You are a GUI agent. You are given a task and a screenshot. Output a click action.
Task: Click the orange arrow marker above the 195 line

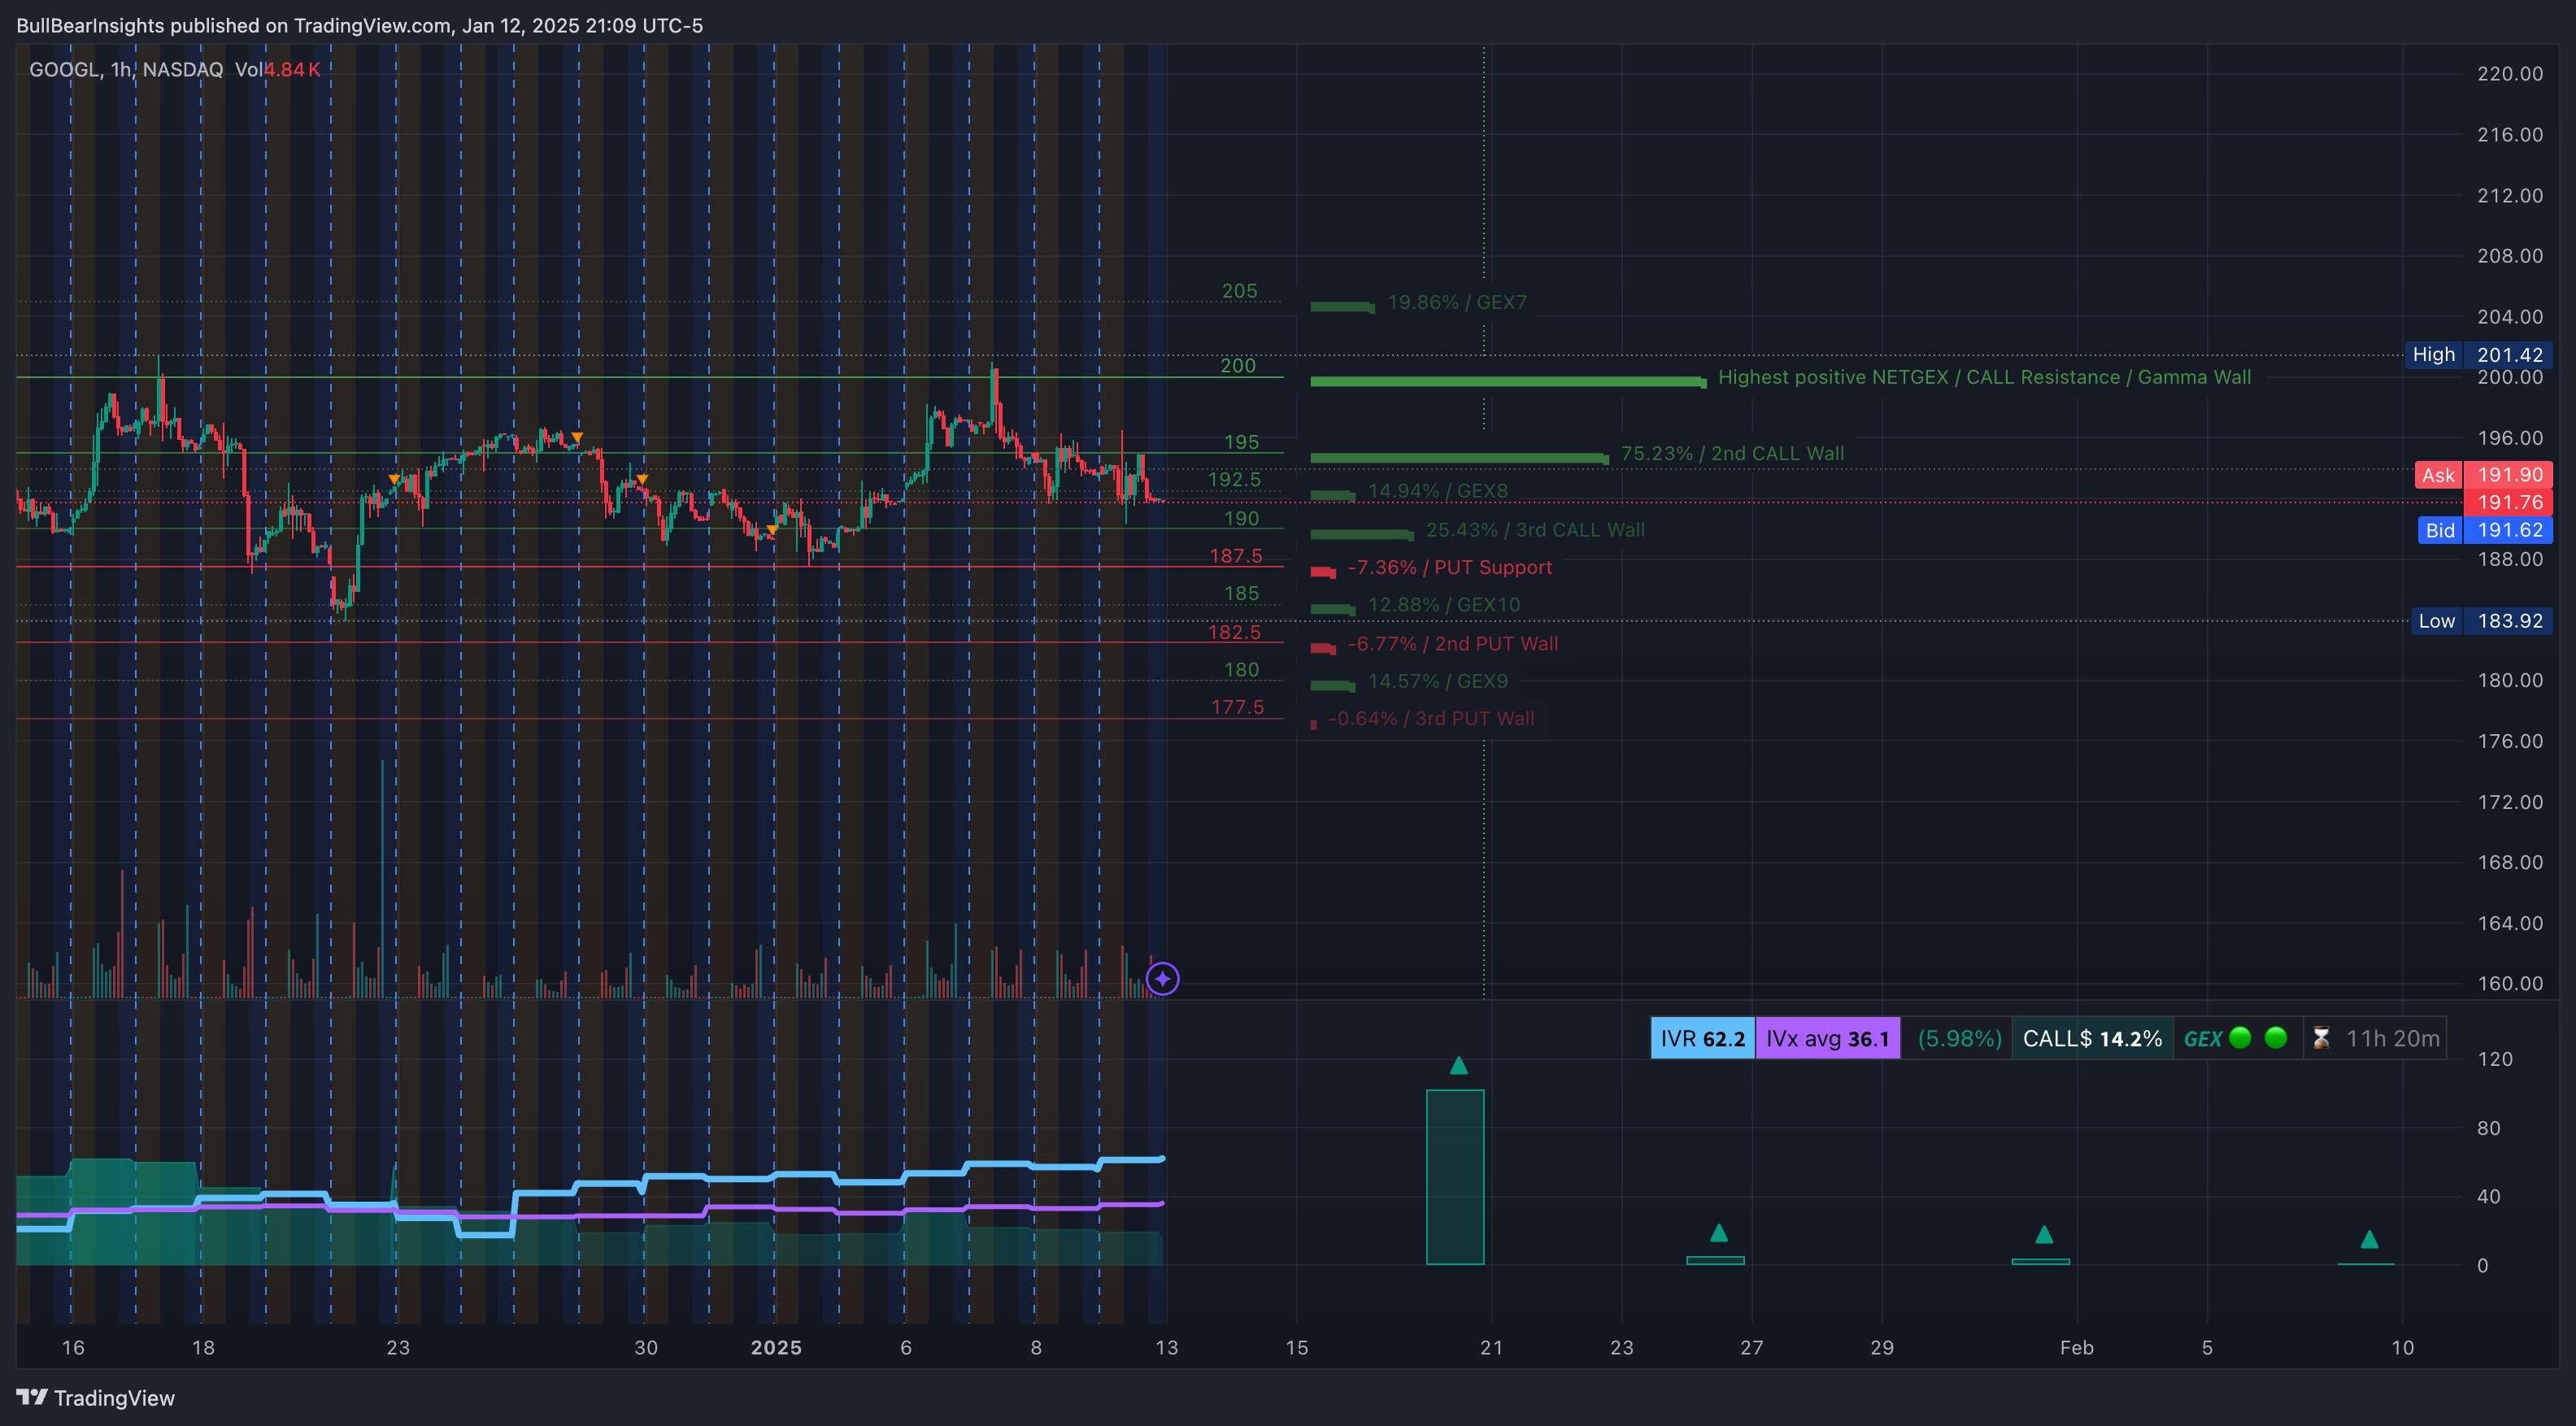click(577, 437)
